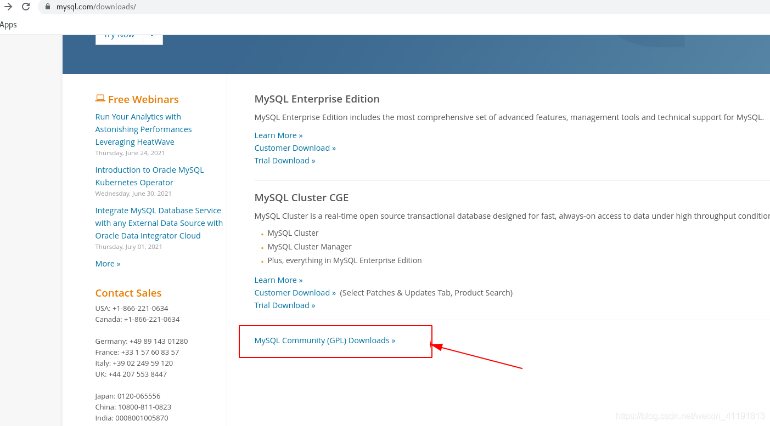Click Enterprise Edition Trial Download » link
This screenshot has height=426, width=770.
[x=285, y=161]
